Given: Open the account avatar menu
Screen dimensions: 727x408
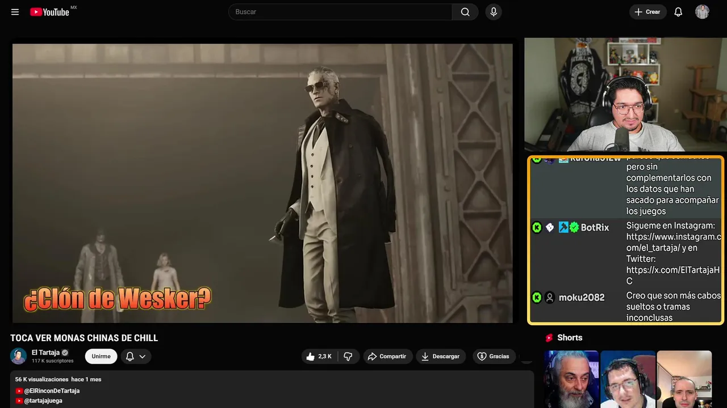Looking at the screenshot, I should pos(702,12).
